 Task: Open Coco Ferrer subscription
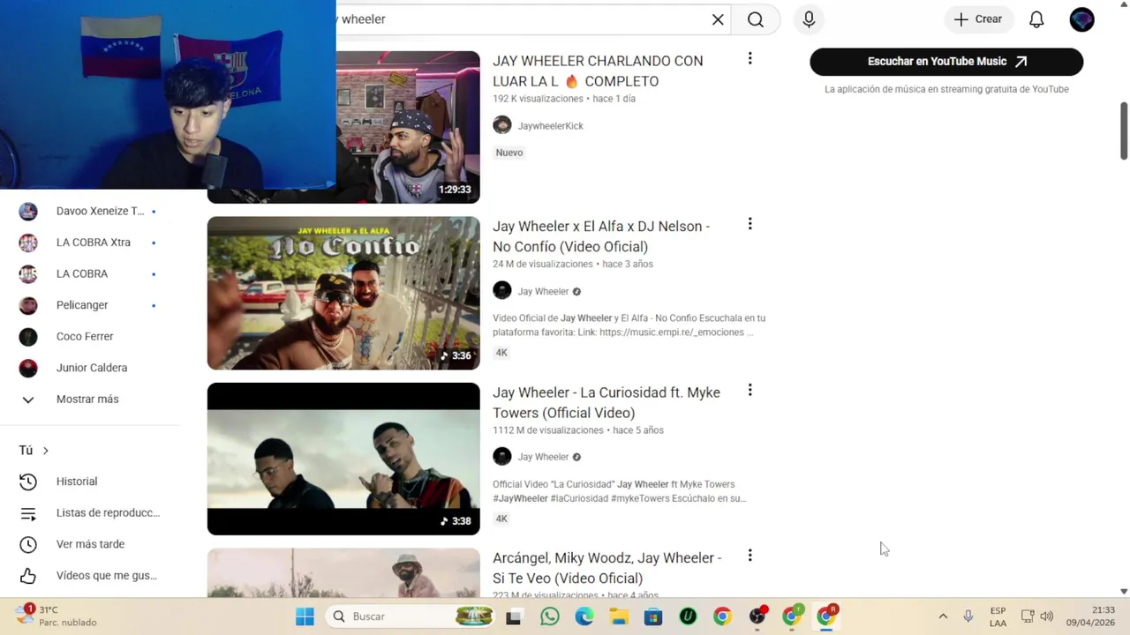[91, 336]
